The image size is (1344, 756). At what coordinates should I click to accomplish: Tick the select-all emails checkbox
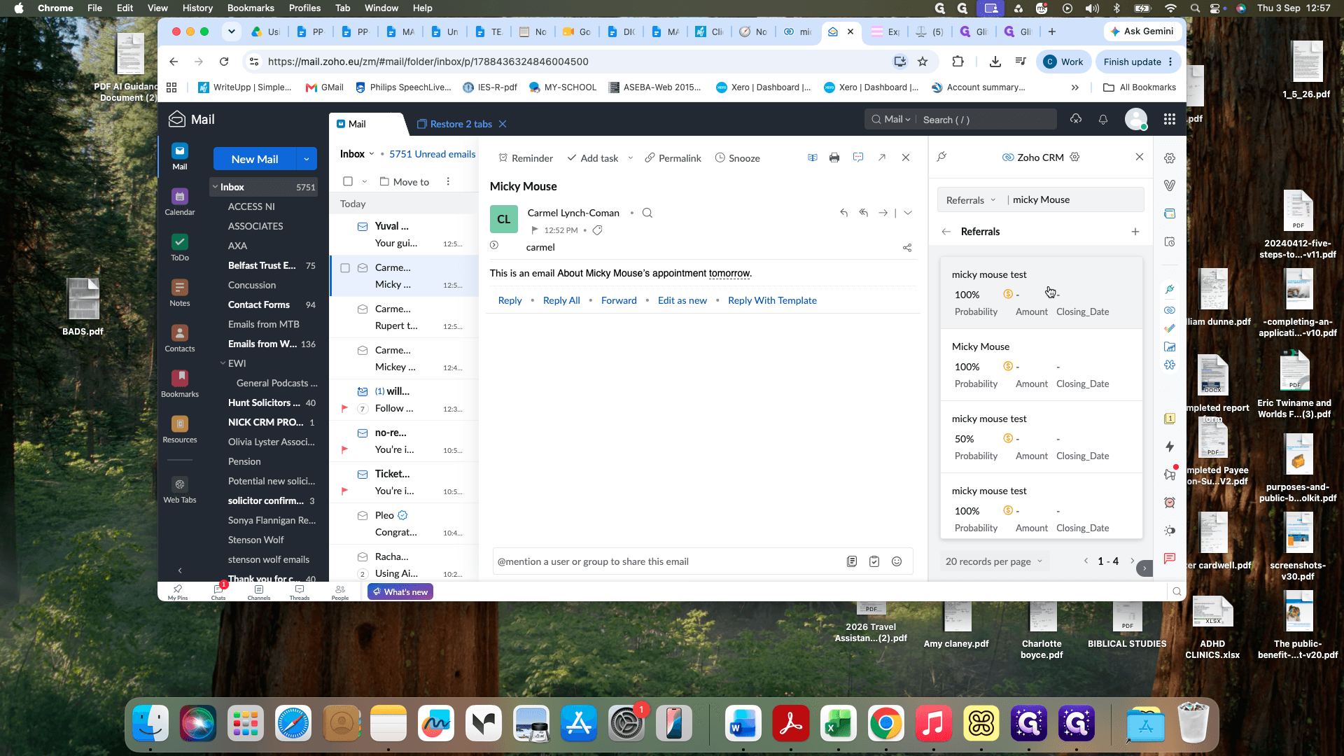(348, 182)
